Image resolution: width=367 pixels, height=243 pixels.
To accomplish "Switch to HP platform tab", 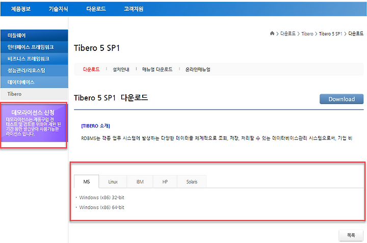I will click(x=165, y=181).
